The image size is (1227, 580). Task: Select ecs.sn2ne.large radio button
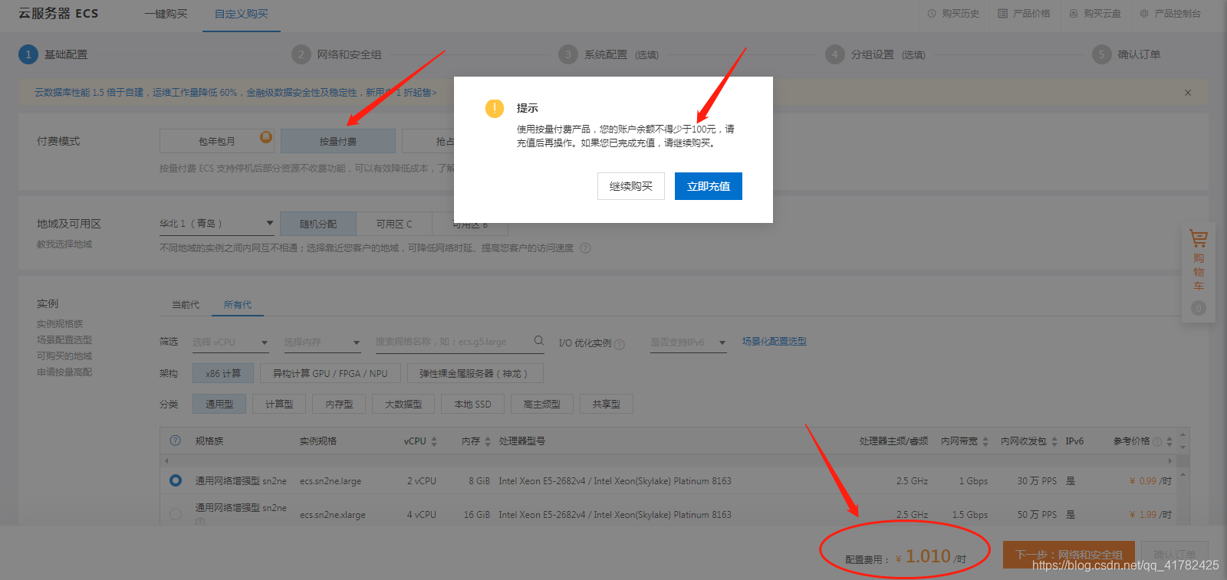(176, 480)
